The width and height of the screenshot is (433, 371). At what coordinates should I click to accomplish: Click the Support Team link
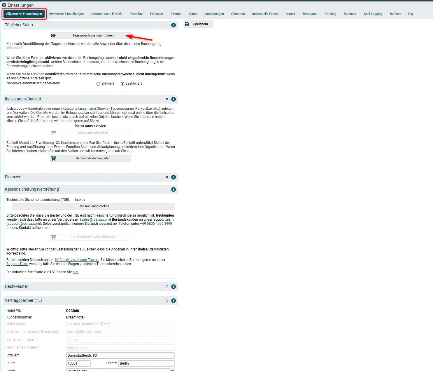click(x=17, y=264)
